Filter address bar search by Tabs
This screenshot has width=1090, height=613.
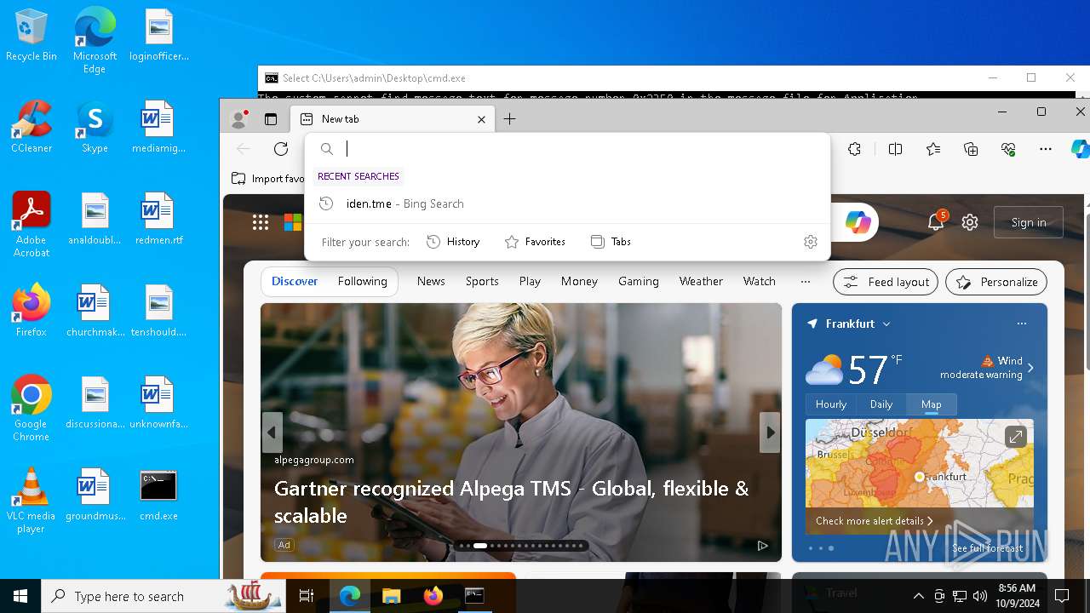(x=611, y=242)
